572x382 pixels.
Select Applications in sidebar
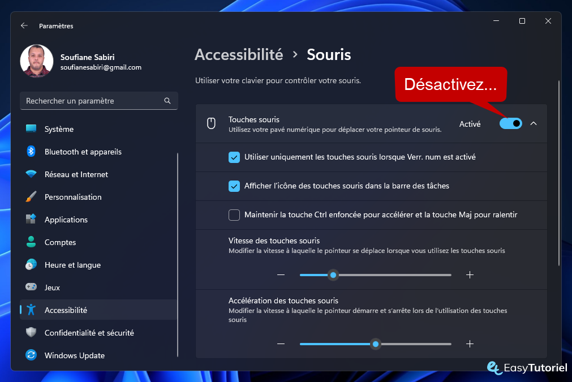coord(98,219)
